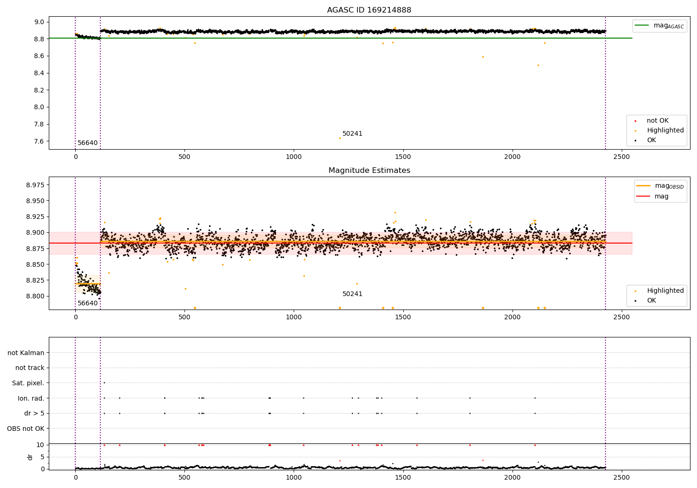Click 'OK' entry in the top plot legend
Viewport: 697px width, 488px height.
651,140
